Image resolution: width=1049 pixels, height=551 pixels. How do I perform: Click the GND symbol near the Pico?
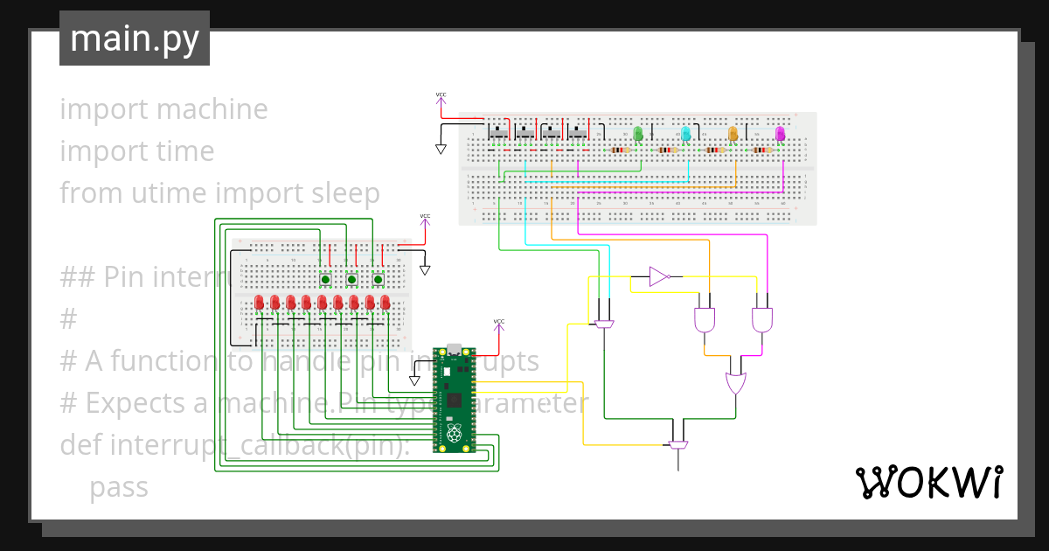point(413,378)
